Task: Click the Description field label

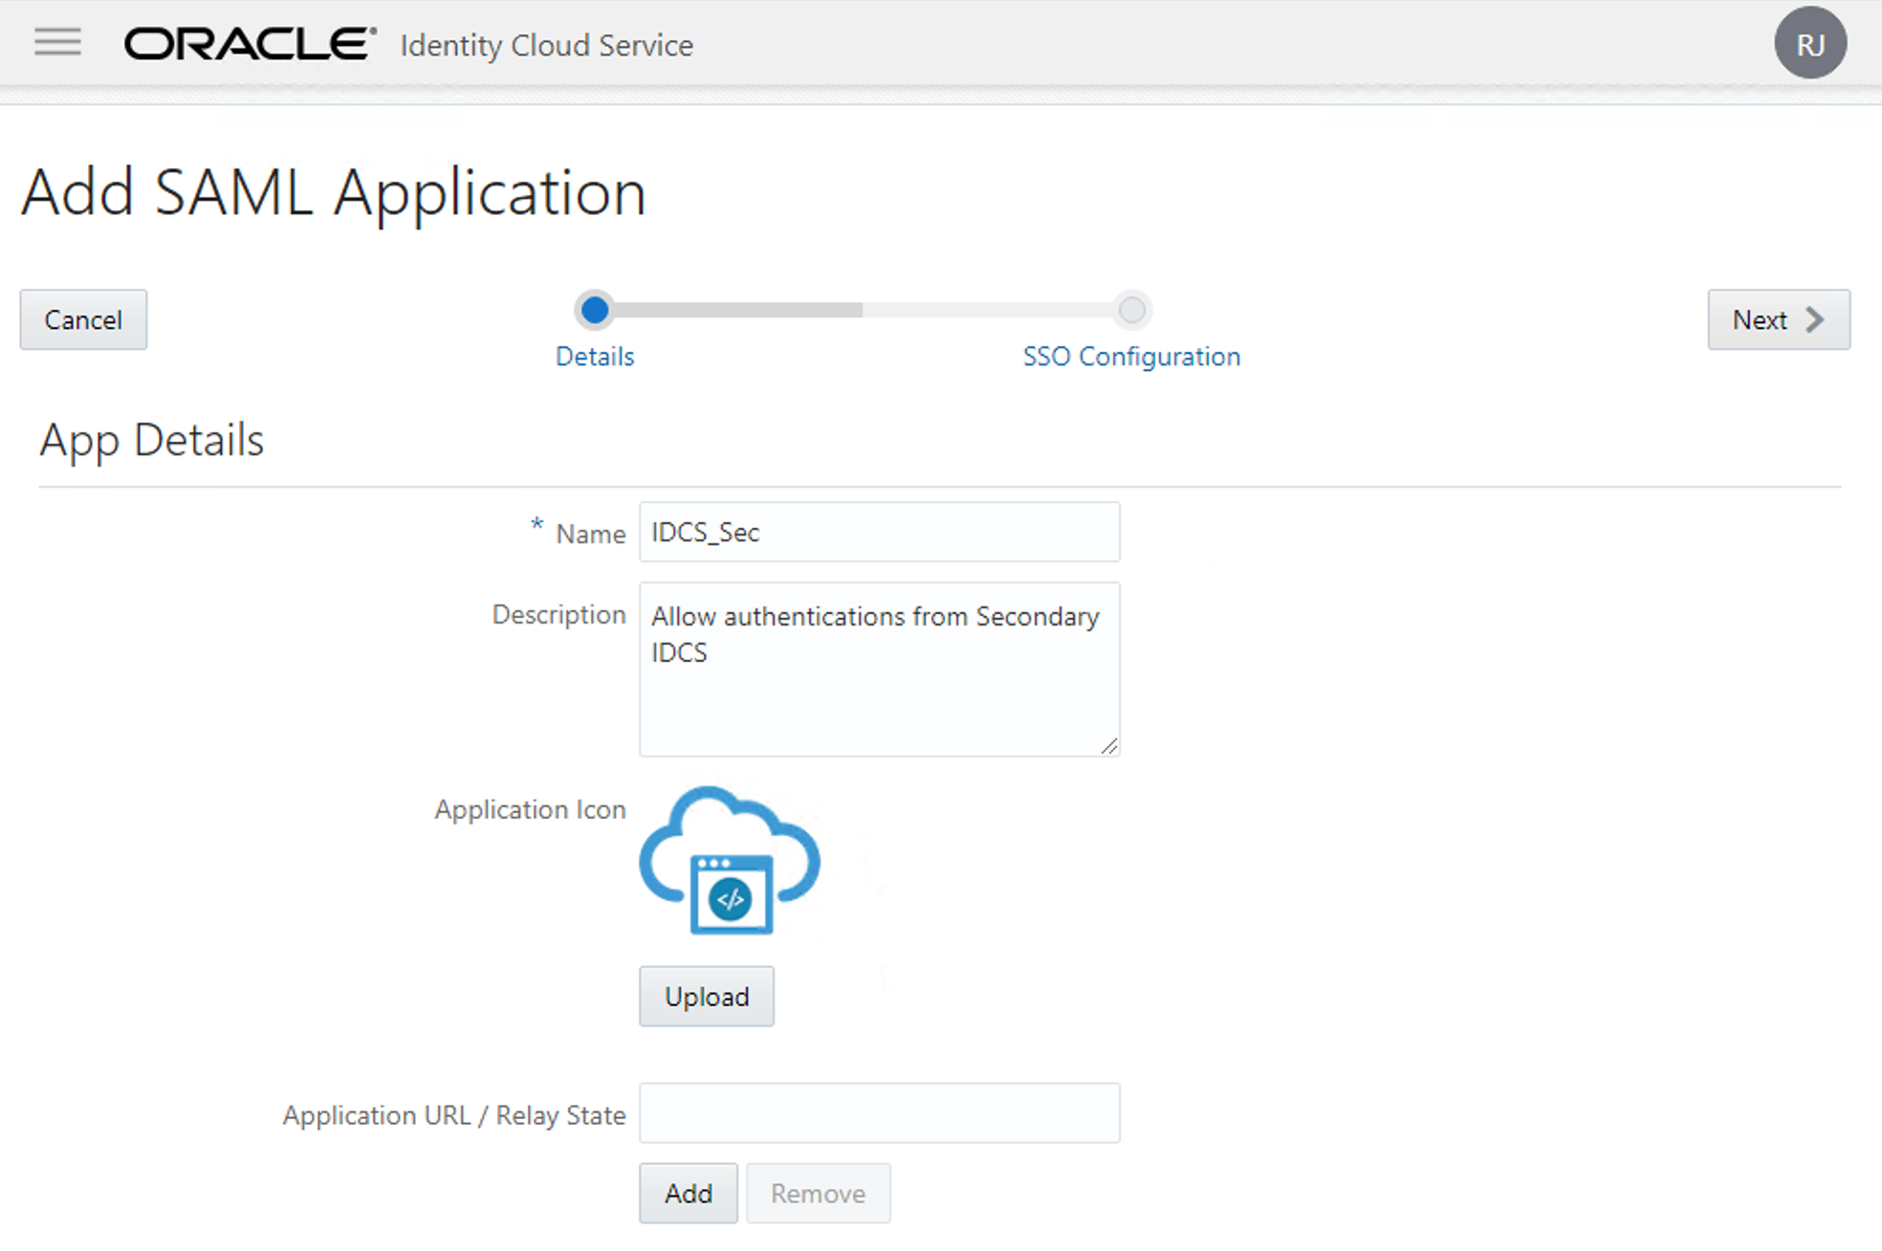Action: pyautogui.click(x=559, y=614)
